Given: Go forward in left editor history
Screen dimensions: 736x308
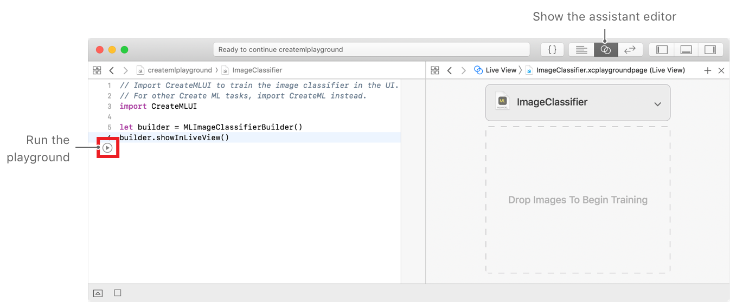Looking at the screenshot, I should [125, 70].
